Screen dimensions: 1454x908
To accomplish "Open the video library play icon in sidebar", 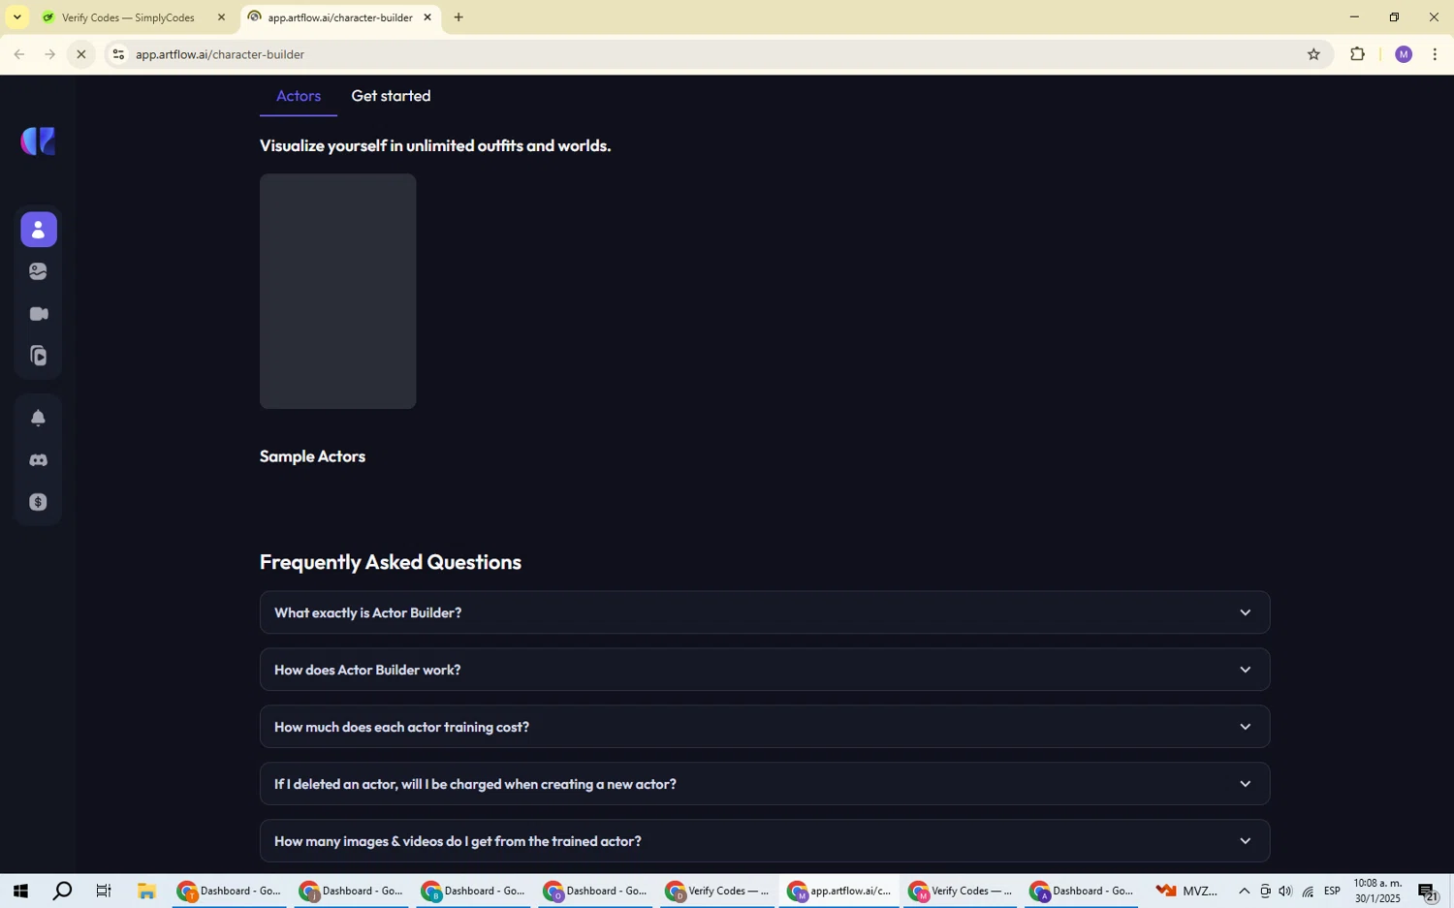I will pyautogui.click(x=39, y=356).
